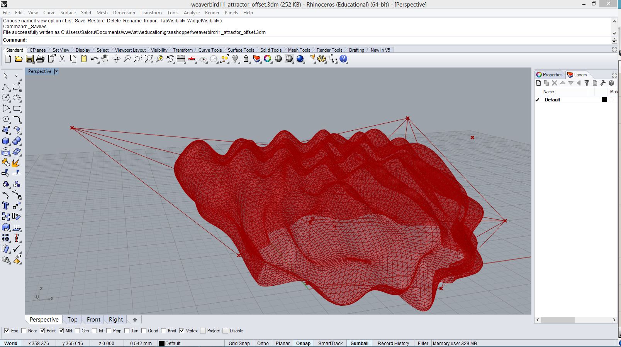This screenshot has height=347, width=621.
Task: Click the layer filter funnel icon
Action: click(587, 83)
